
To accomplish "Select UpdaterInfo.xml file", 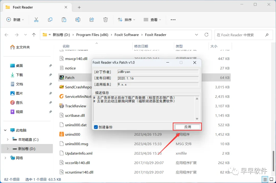I will point(79,153).
